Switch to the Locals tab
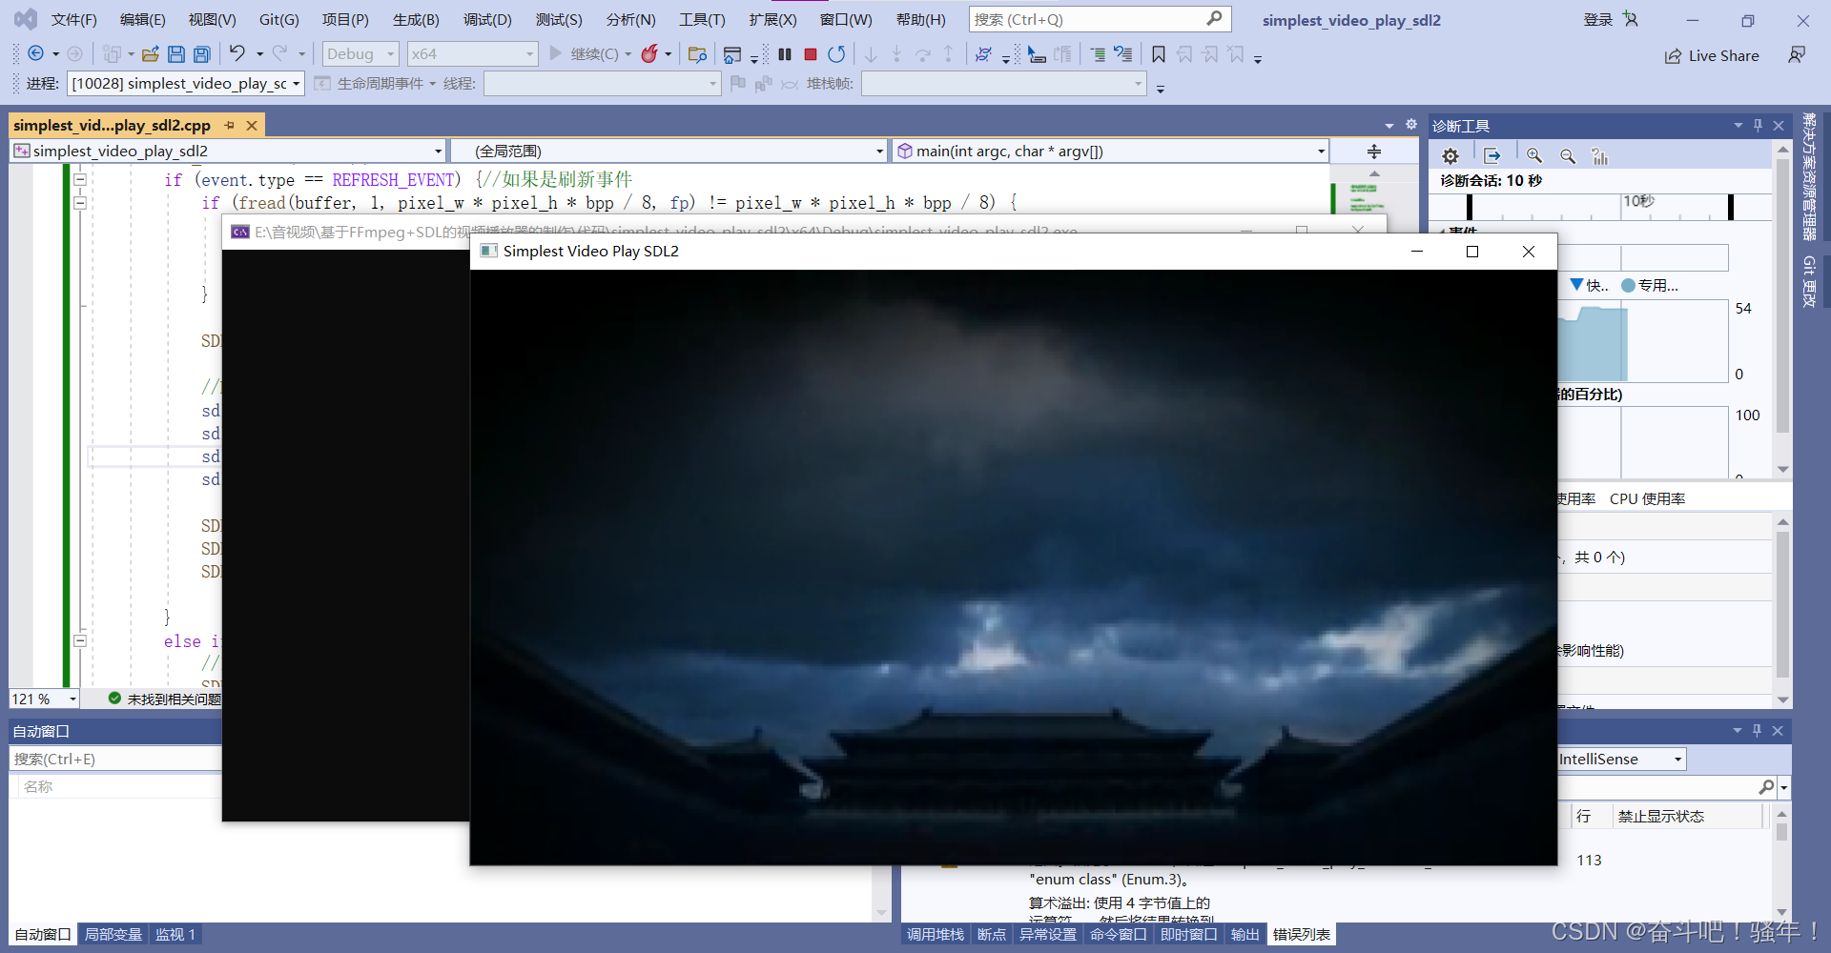 (113, 935)
